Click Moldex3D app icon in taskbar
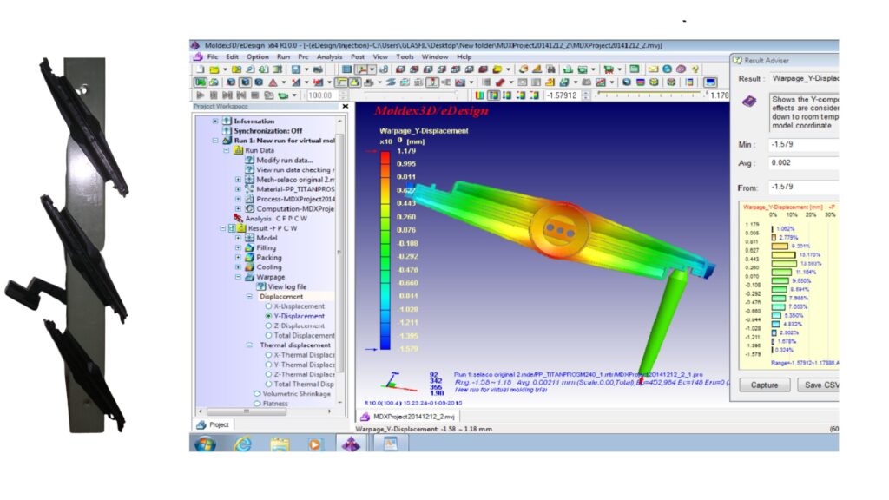 tap(351, 444)
